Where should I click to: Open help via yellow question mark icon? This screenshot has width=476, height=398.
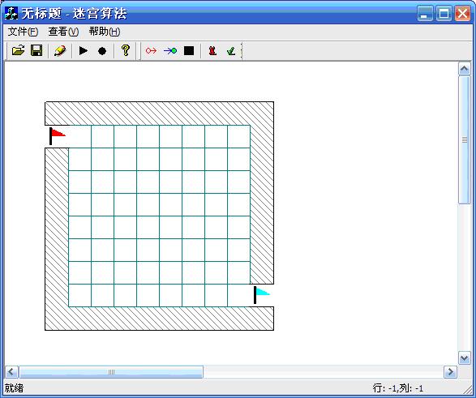(x=126, y=50)
